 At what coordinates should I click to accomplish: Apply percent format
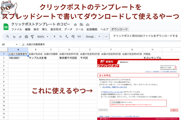[61, 37]
